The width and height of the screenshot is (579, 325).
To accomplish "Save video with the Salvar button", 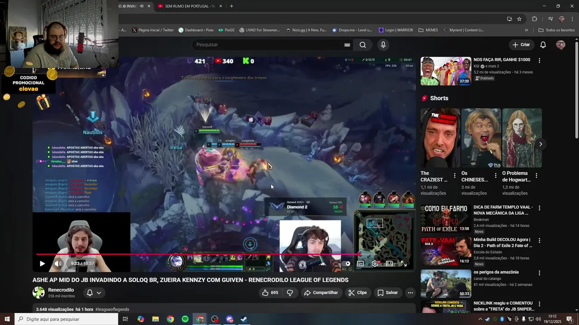I will (x=388, y=292).
